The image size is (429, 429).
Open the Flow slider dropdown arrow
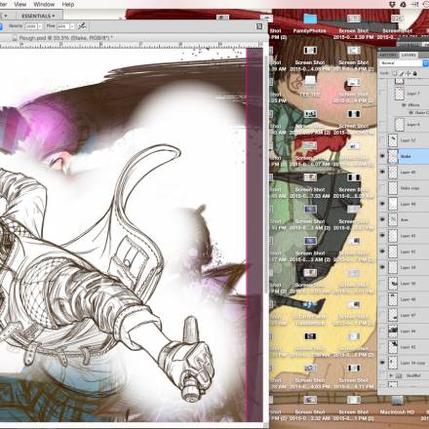click(72, 26)
